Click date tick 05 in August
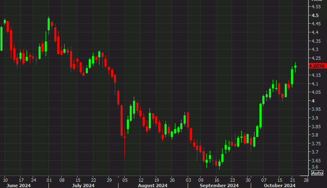 pos(125,180)
